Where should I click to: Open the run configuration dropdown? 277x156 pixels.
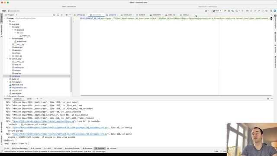click(x=217, y=11)
